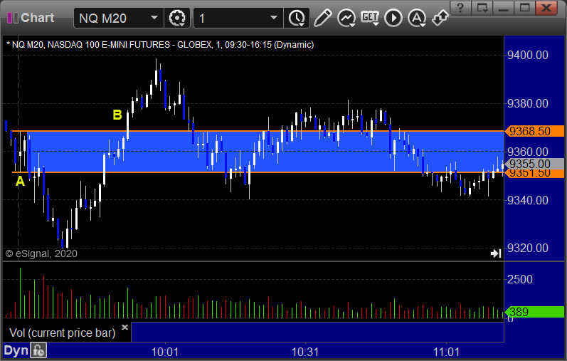Click the 10:01 time axis label
567x361 pixels.
pos(165,352)
